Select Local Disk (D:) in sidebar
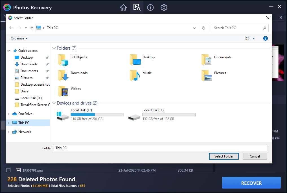Screen dimensions: 287x193 click(28, 98)
